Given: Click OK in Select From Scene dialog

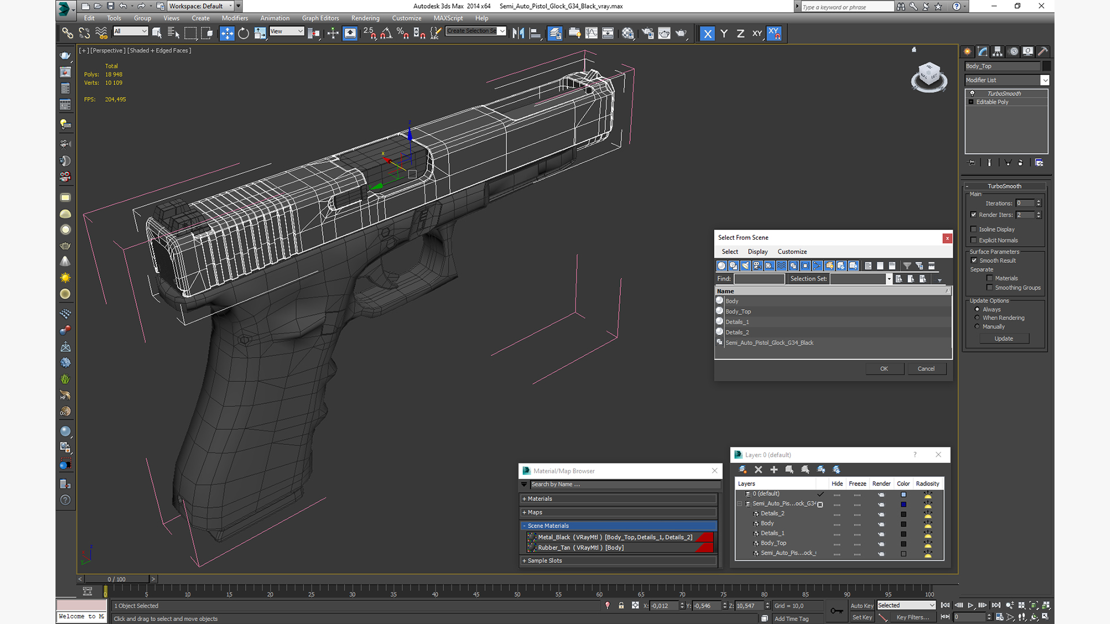Looking at the screenshot, I should tap(884, 369).
